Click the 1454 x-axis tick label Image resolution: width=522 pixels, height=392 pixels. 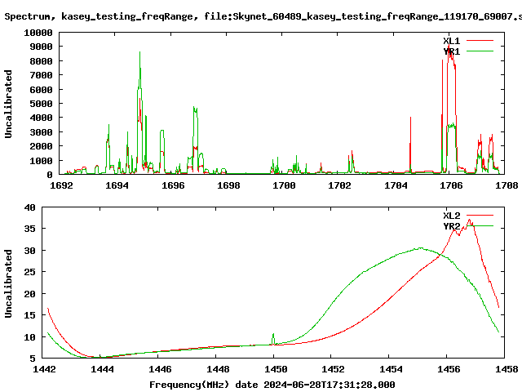(x=391, y=369)
